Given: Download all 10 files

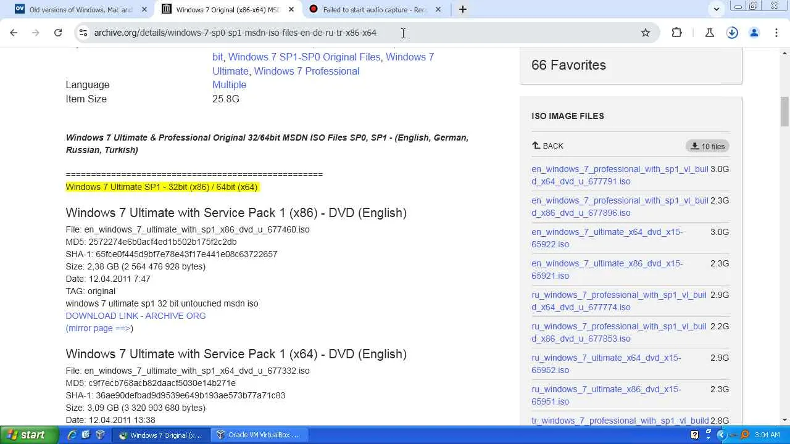Looking at the screenshot, I should tap(707, 146).
